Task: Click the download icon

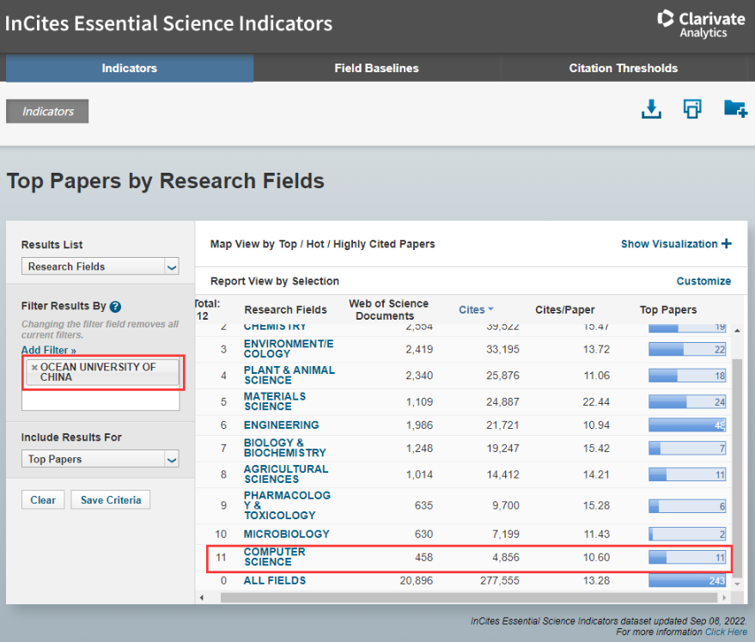Action: click(651, 109)
